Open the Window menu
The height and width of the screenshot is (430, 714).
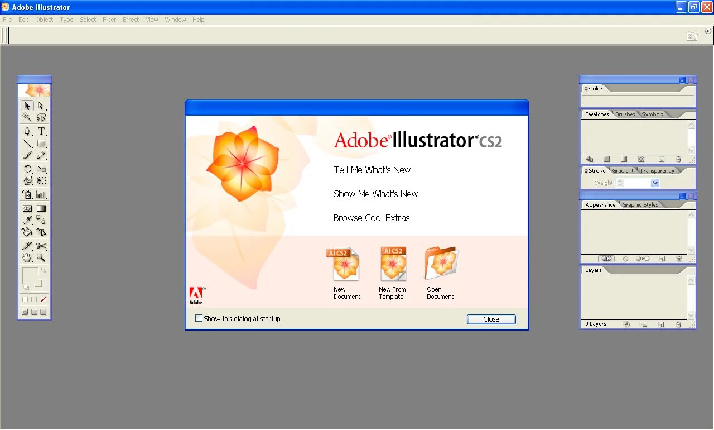click(x=175, y=20)
